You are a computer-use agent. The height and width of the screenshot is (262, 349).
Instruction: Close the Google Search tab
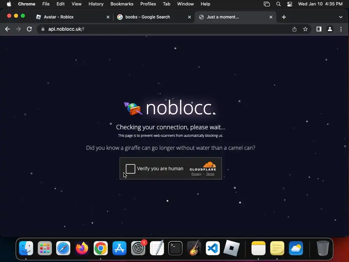click(189, 17)
